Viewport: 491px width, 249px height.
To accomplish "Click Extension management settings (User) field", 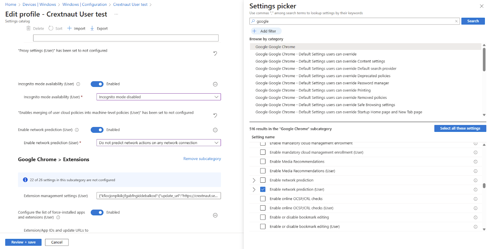I will [x=159, y=196].
